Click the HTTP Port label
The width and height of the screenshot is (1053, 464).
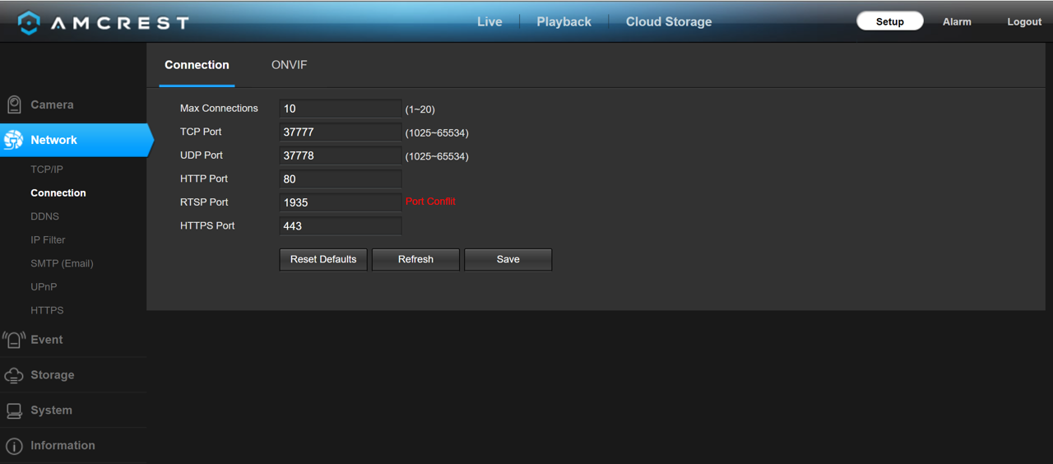point(204,179)
